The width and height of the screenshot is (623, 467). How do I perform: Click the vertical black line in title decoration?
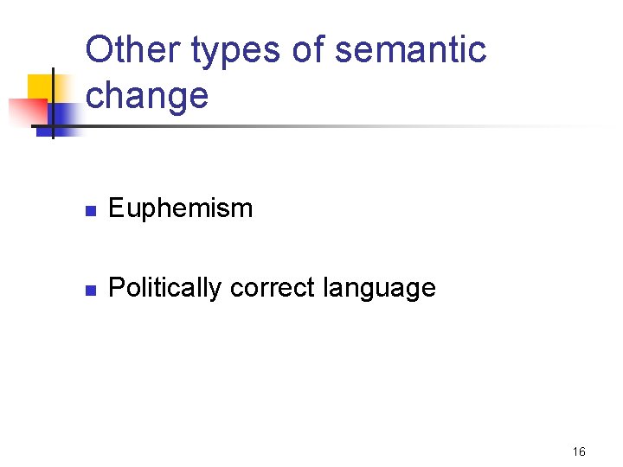point(53,104)
